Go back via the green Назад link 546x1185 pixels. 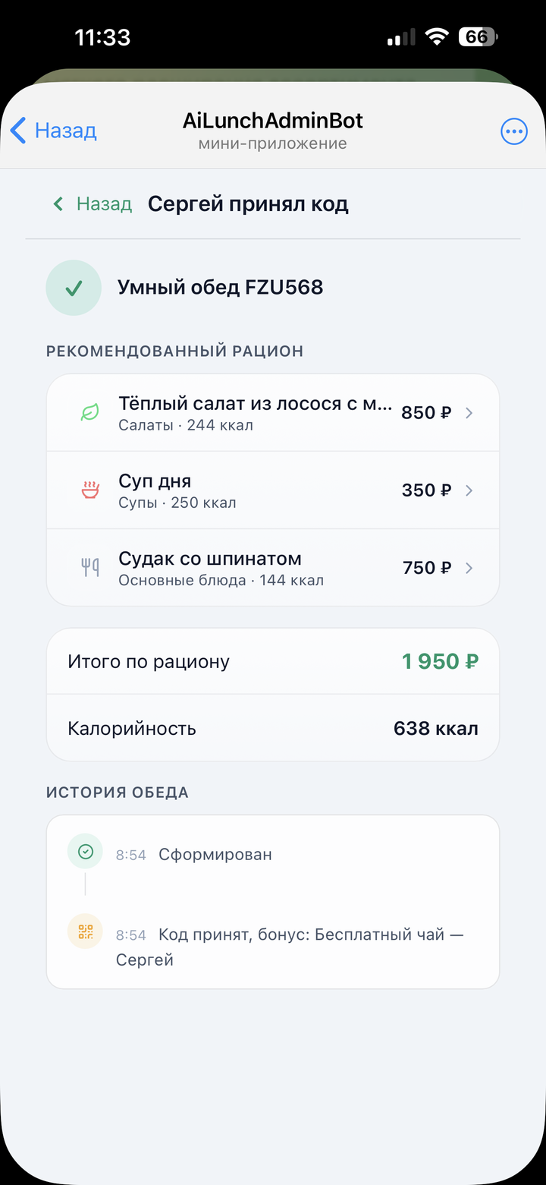pos(92,203)
